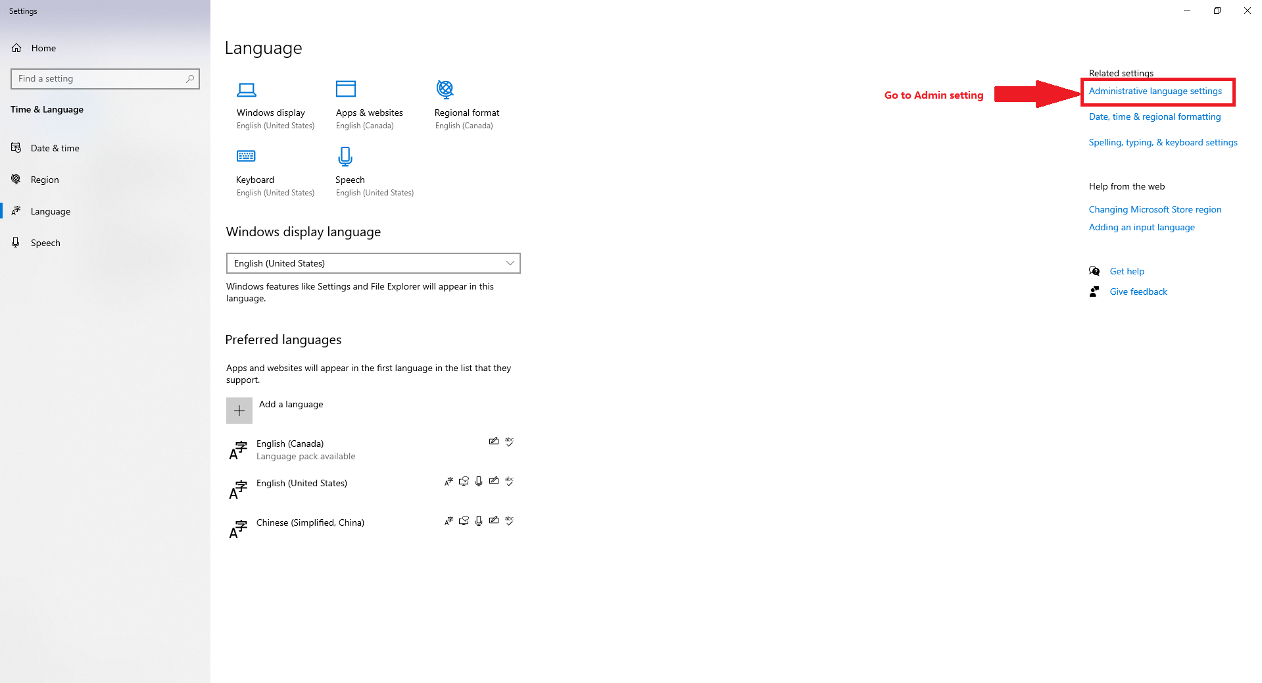This screenshot has height=683, width=1262.
Task: Click the Time & Language section heading
Action: coord(47,109)
